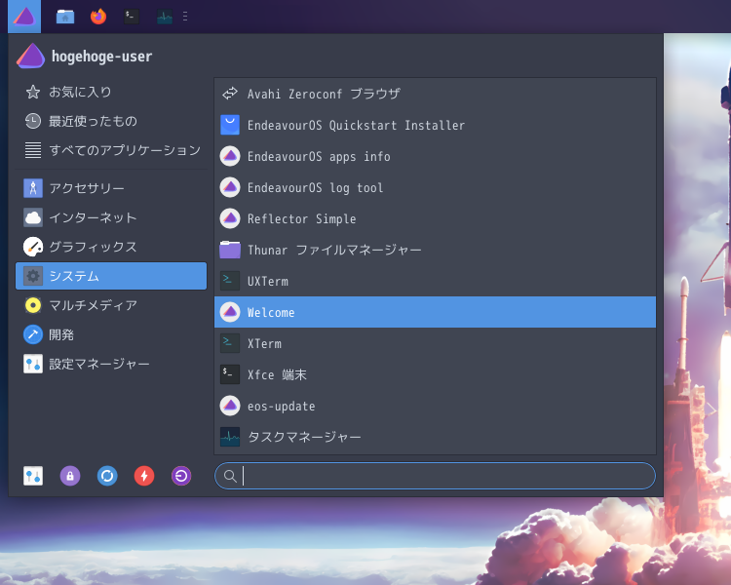This screenshot has height=585, width=731.
Task: Open EndeavourOS apps info
Action: click(435, 156)
